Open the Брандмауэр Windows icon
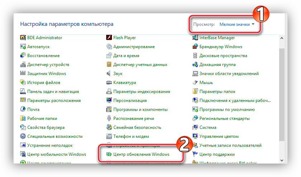Image resolution: width=301 pixels, height=177 pixels. pyautogui.click(x=195, y=47)
